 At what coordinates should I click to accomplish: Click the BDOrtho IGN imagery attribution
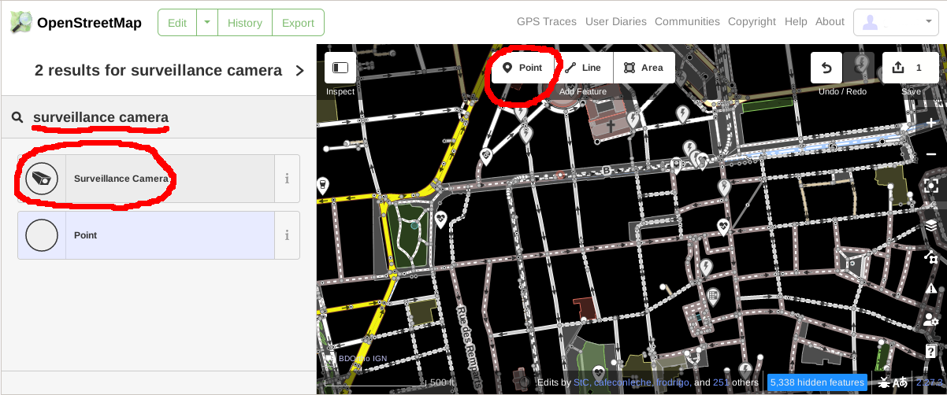(362, 359)
